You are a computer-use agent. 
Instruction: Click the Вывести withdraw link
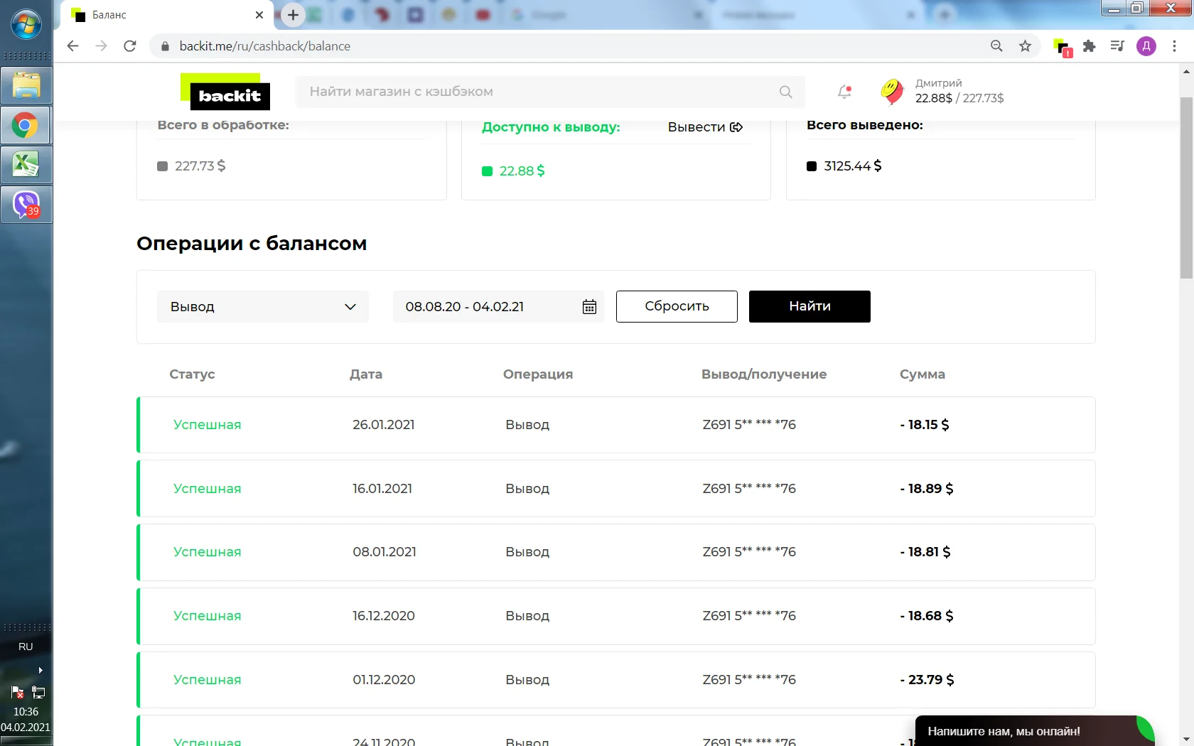click(705, 127)
